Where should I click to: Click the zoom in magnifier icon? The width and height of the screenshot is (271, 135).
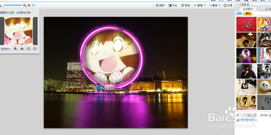coord(25,5)
